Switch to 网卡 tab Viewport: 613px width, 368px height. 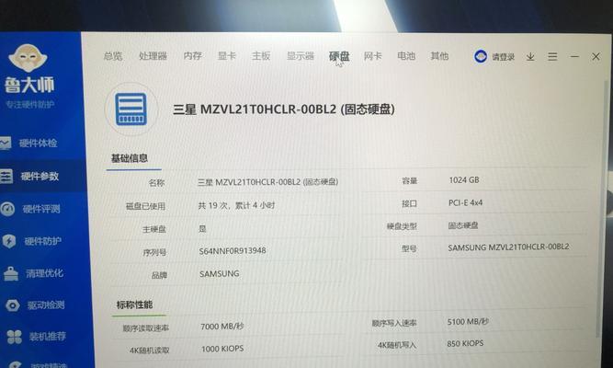tap(372, 56)
